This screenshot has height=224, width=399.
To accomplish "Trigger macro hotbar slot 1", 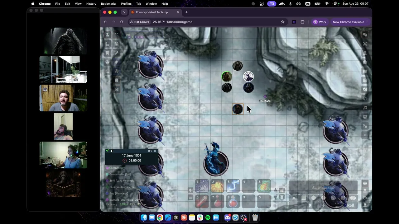I will (202, 186).
